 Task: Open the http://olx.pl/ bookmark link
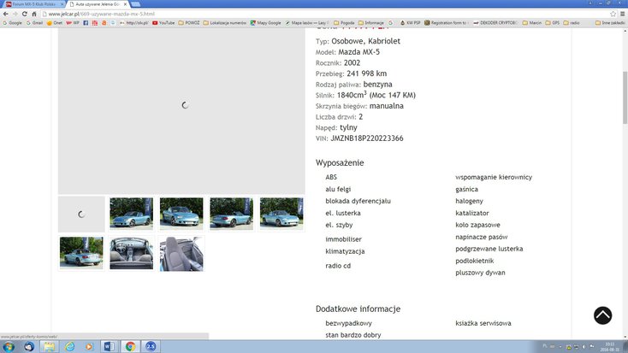[x=133, y=23]
